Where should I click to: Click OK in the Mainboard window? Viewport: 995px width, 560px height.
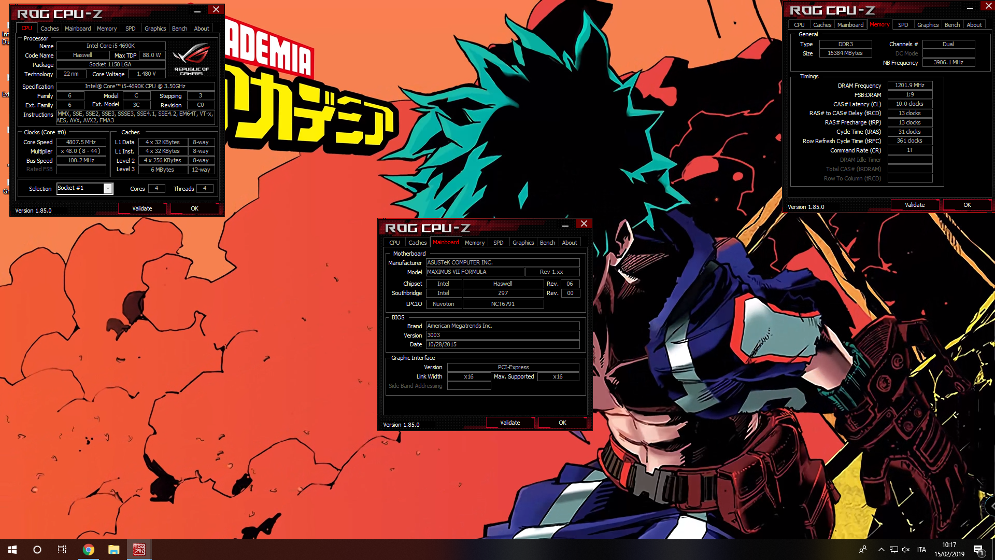(x=562, y=423)
